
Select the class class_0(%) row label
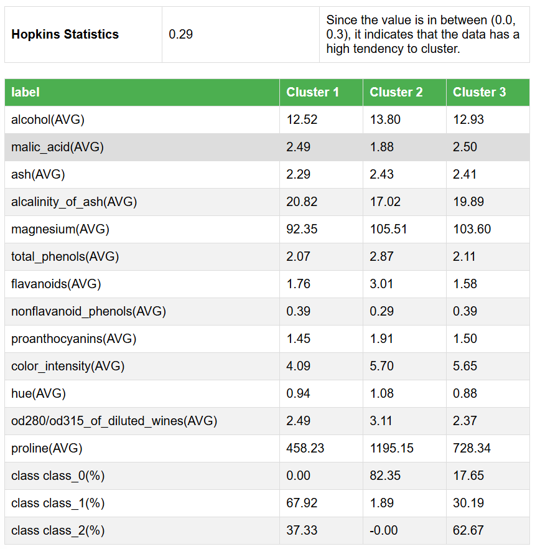(x=58, y=476)
